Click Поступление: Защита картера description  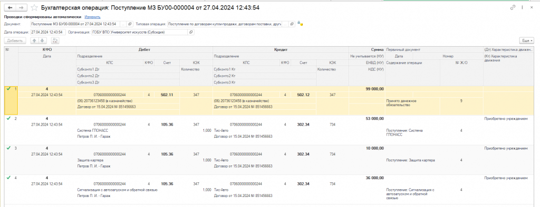[x=410, y=160]
